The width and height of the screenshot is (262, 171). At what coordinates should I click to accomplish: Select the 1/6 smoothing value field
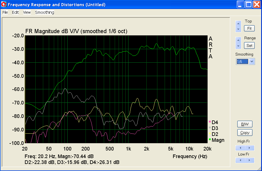pyautogui.click(x=242, y=61)
